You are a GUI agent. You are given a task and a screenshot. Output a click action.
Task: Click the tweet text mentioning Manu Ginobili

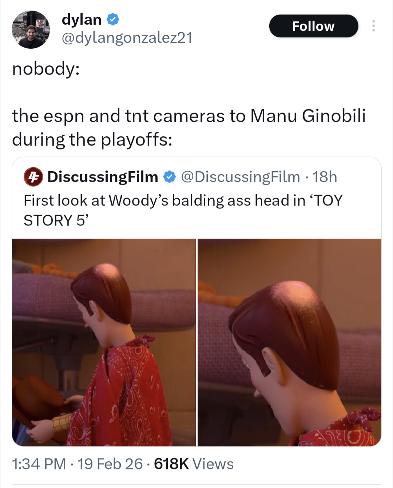pos(188,128)
